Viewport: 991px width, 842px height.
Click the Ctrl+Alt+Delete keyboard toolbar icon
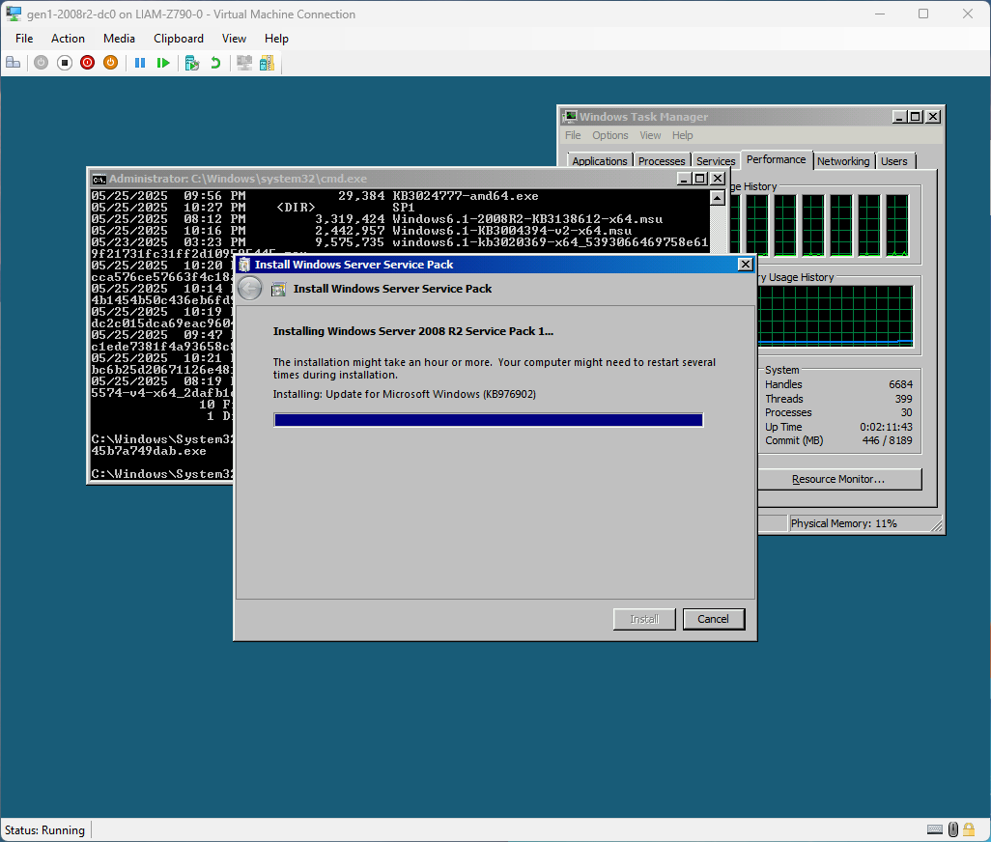pyautogui.click(x=14, y=63)
